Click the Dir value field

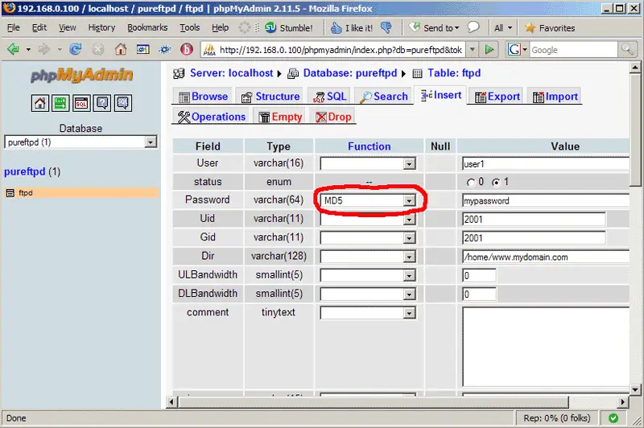[546, 257]
